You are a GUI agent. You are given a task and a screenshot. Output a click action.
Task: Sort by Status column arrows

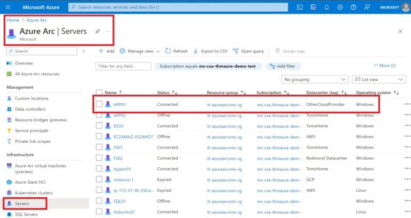click(x=174, y=92)
